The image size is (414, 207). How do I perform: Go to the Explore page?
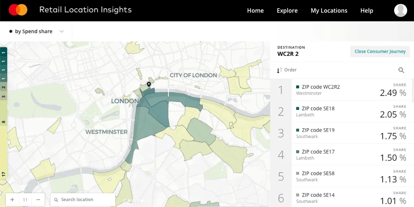point(287,11)
